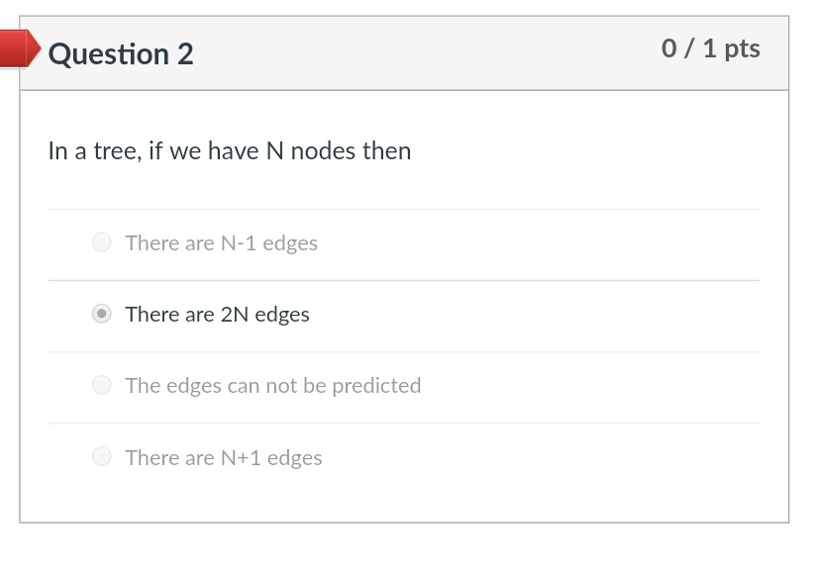This screenshot has width=817, height=564.
Task: Choose the "There are 2N edges" radio button
Action: coord(101,314)
